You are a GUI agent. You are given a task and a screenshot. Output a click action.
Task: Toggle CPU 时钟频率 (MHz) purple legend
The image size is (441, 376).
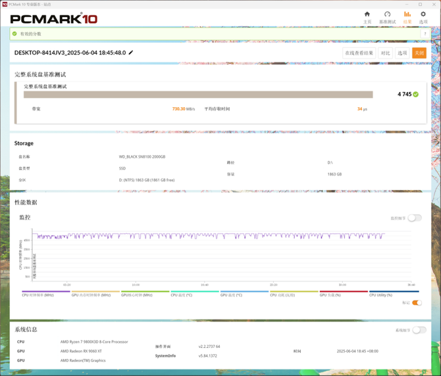point(45,294)
